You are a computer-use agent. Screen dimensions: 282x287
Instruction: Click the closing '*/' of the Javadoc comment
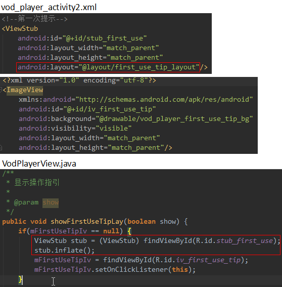click(x=10, y=212)
